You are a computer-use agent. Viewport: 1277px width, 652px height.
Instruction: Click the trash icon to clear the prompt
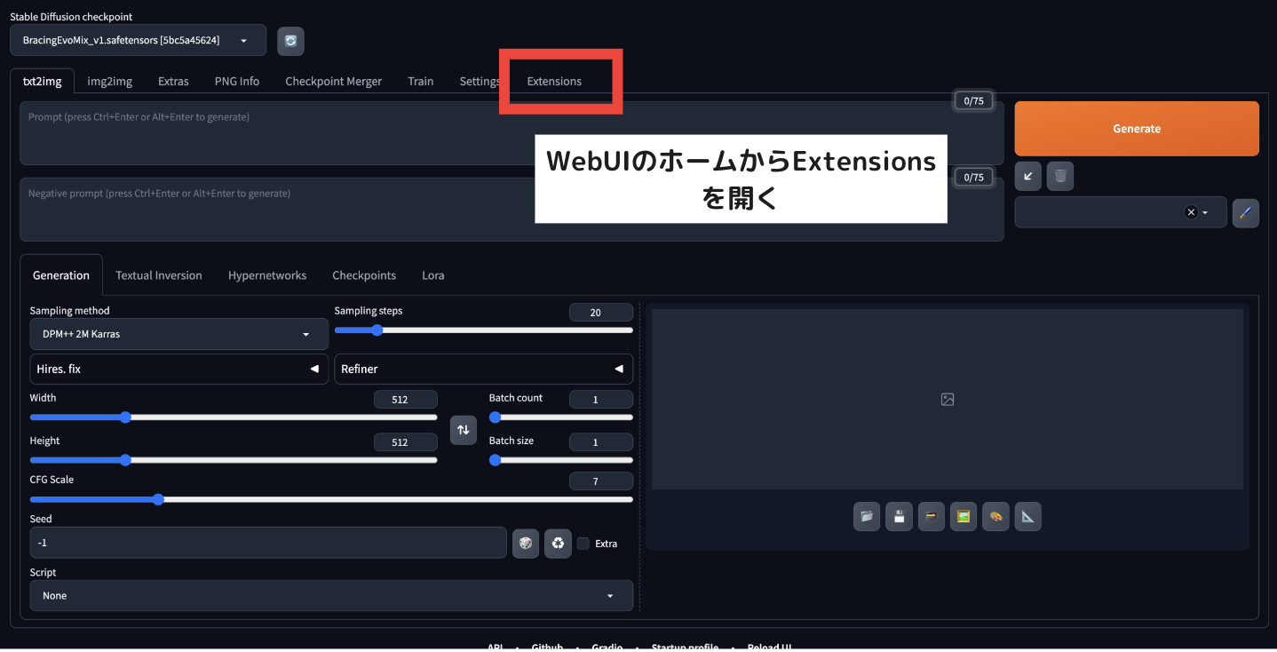click(1059, 176)
